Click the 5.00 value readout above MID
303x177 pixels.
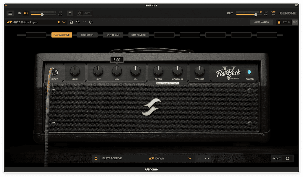click(x=117, y=60)
